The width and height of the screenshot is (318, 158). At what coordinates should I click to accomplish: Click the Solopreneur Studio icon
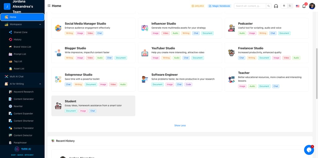[x=58, y=79]
